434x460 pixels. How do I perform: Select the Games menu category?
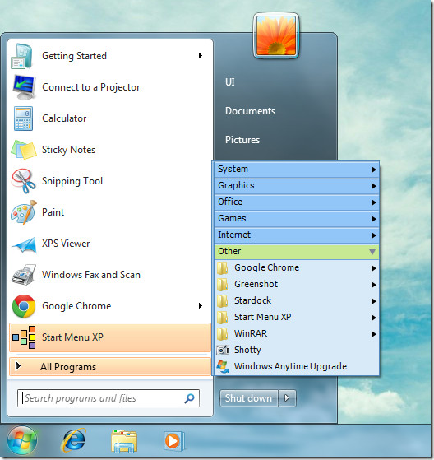pyautogui.click(x=297, y=219)
